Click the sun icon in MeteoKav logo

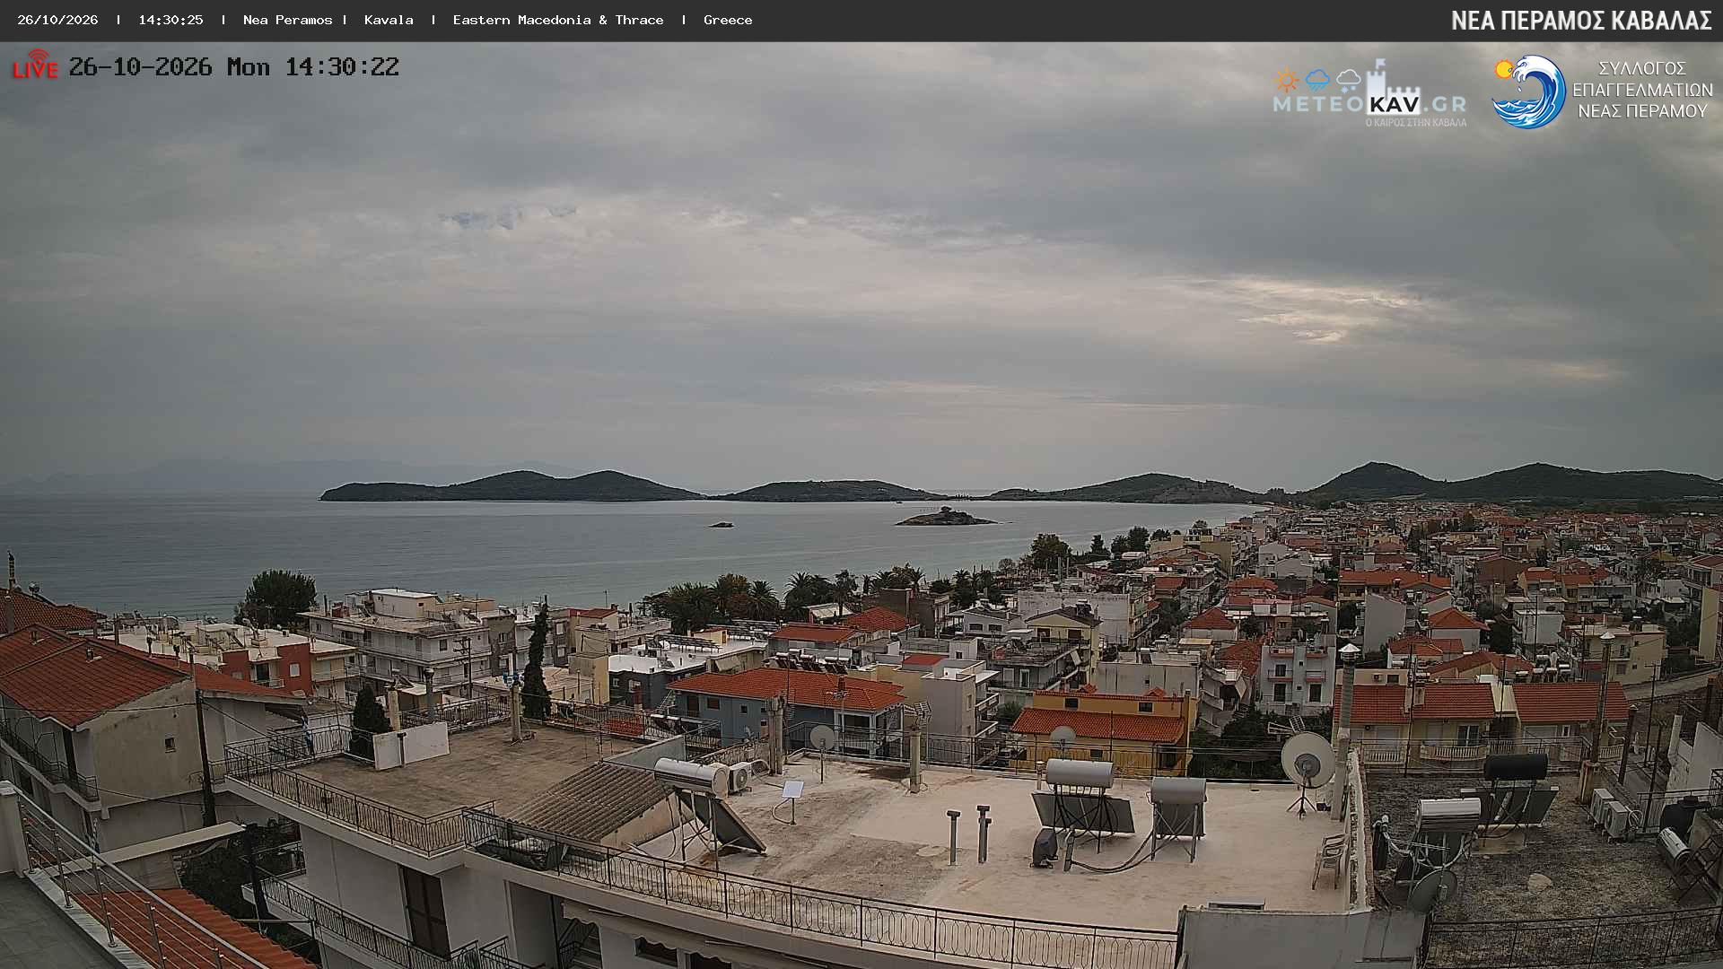(x=1287, y=81)
